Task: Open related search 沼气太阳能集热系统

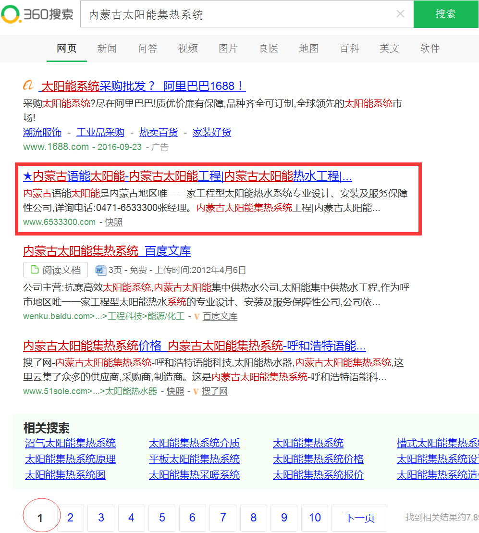Action: [x=69, y=443]
